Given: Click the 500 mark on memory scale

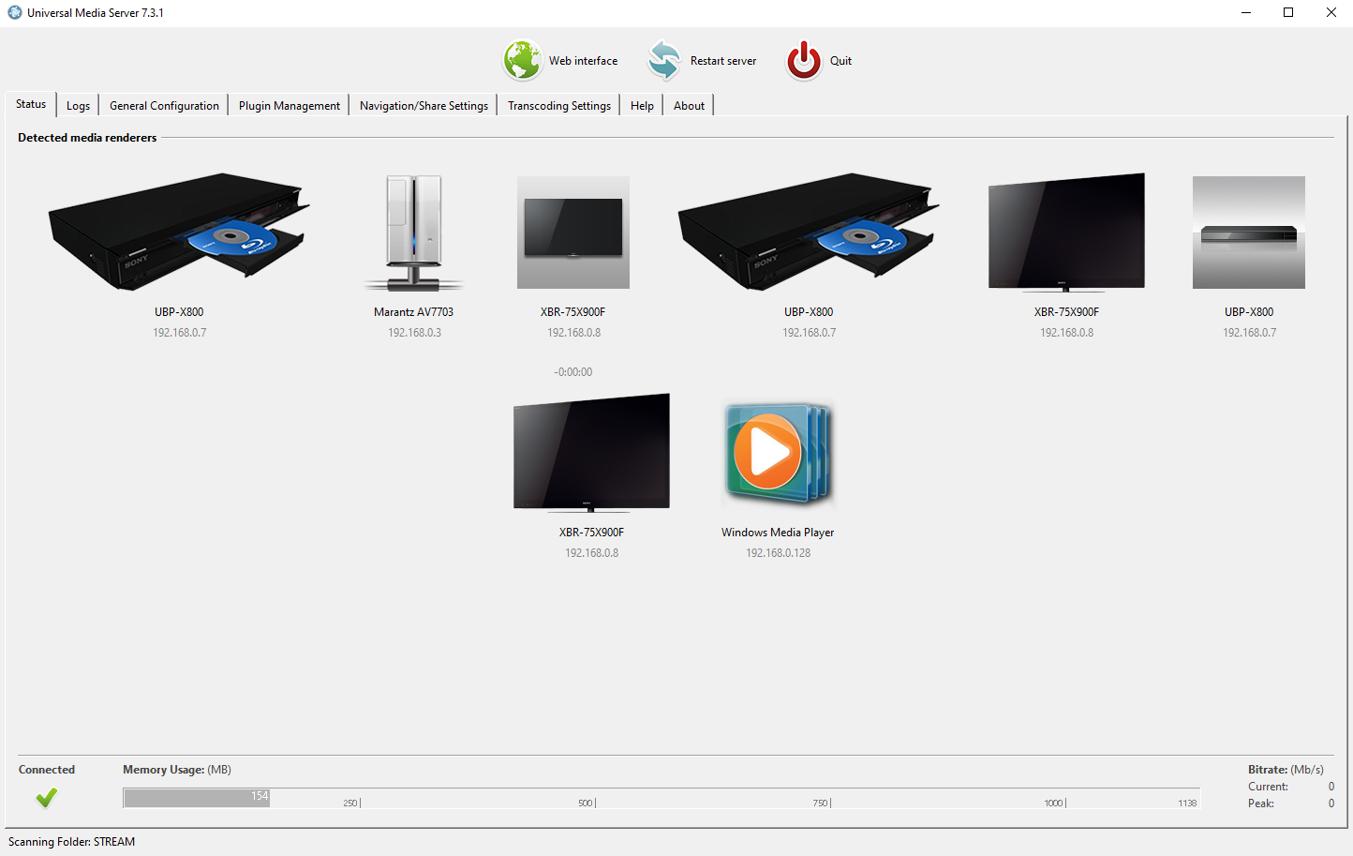Looking at the screenshot, I should pos(587,803).
